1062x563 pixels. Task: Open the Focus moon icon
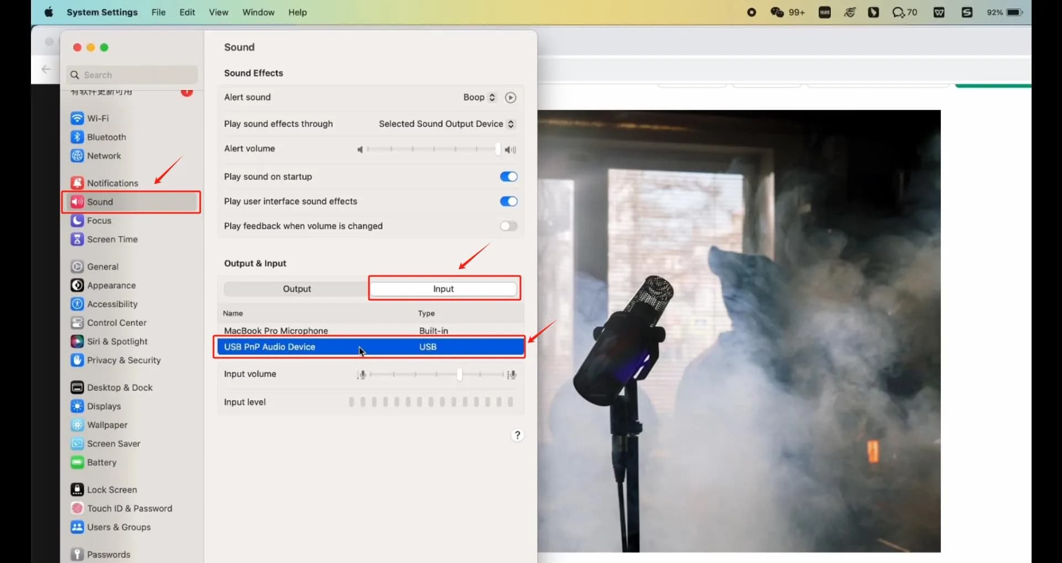tap(77, 221)
